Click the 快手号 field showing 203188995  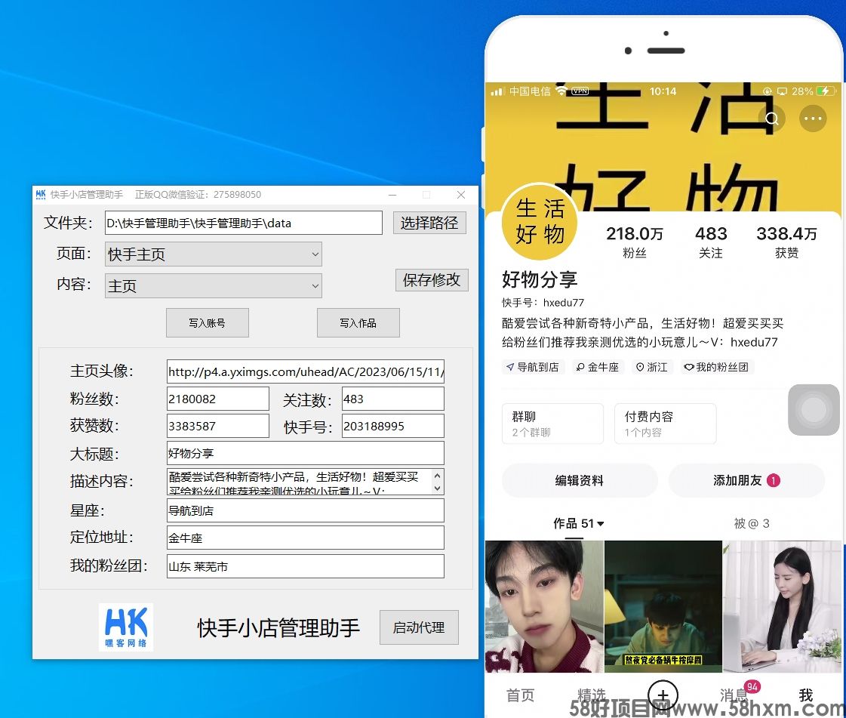pyautogui.click(x=392, y=425)
